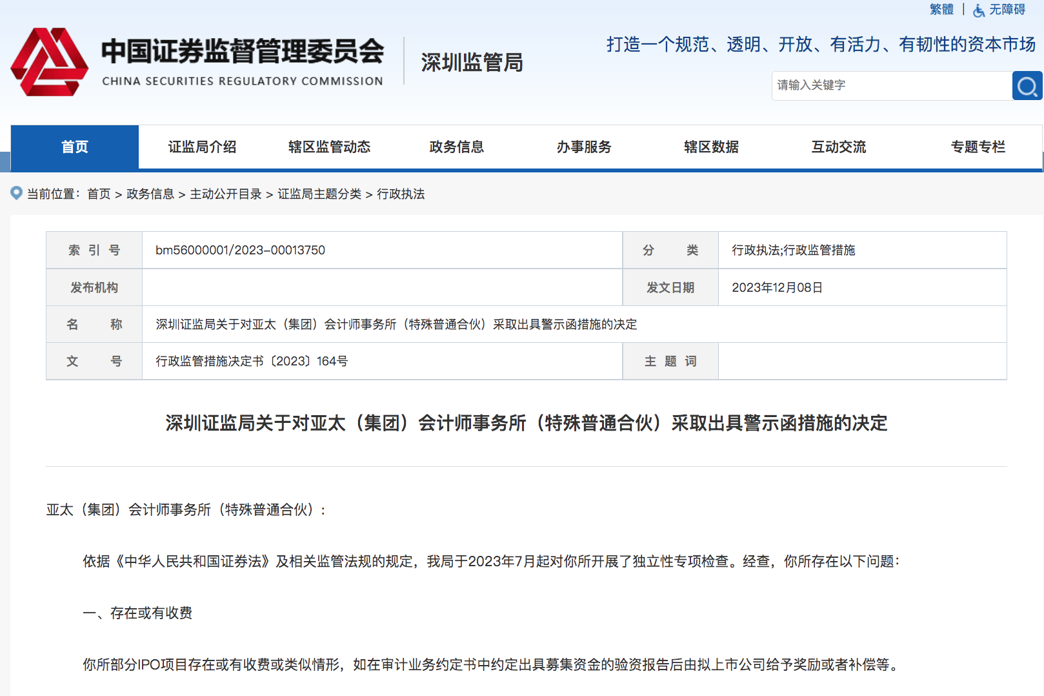Click the article headline above the body text
Viewport: 1044px width, 696px height.
[527, 423]
